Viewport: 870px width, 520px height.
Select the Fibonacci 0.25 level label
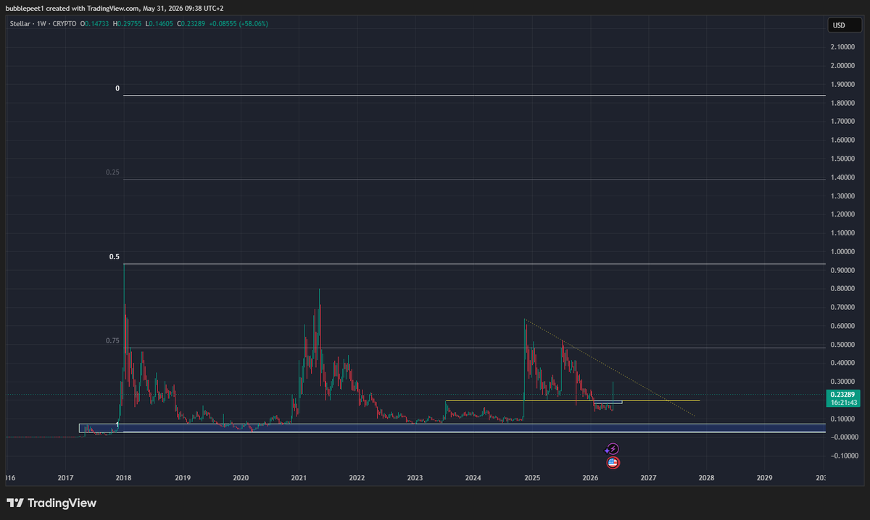coord(112,172)
